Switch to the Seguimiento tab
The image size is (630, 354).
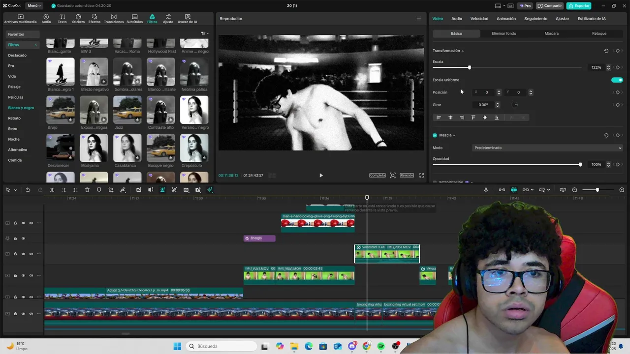coord(535,19)
